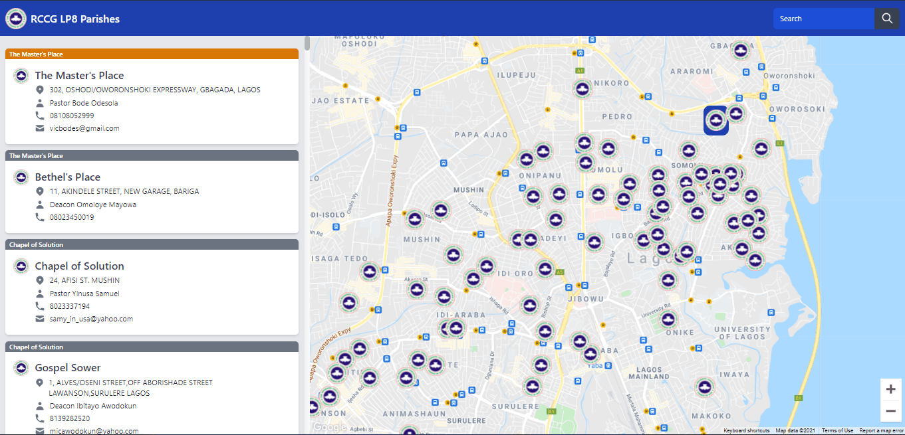
Task: Click location pin icon beside 302, OSHODI address
Action: coord(40,90)
